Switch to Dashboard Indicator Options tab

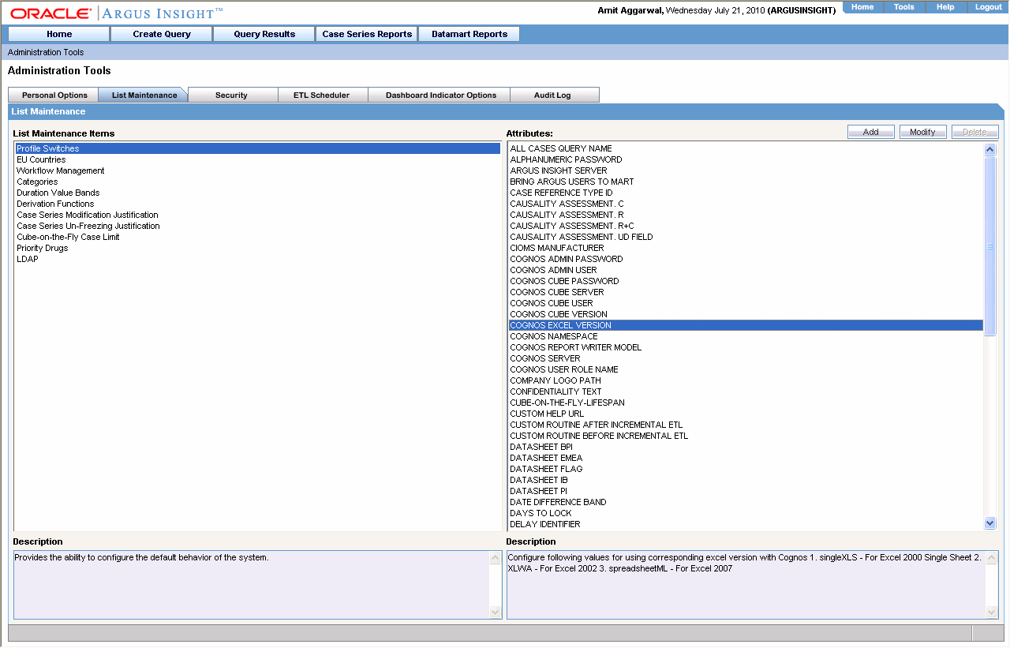click(x=441, y=95)
